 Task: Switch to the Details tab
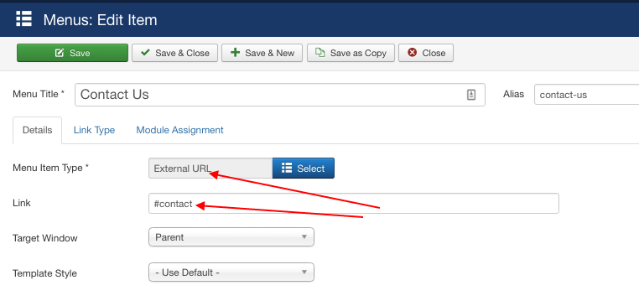(x=38, y=131)
